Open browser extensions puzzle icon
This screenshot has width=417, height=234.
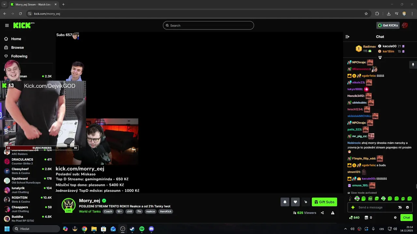377,14
